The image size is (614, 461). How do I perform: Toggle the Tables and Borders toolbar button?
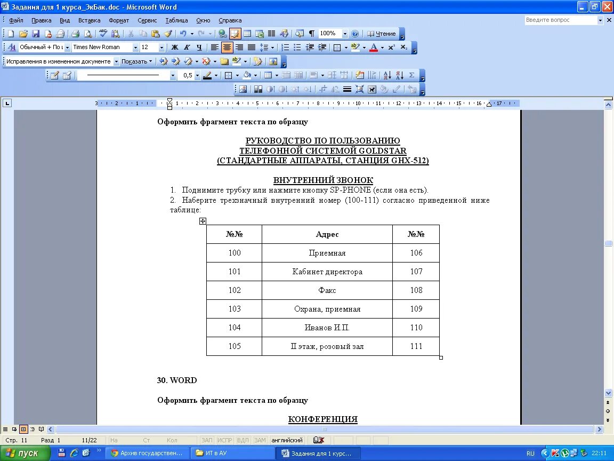coord(235,34)
